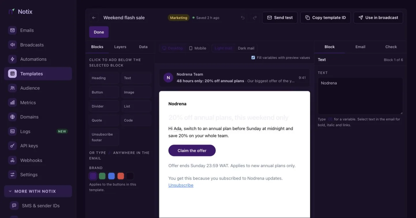Viewport: 416px width, 218px height.
Task: Pick the red brand color swatch
Action: click(x=121, y=176)
